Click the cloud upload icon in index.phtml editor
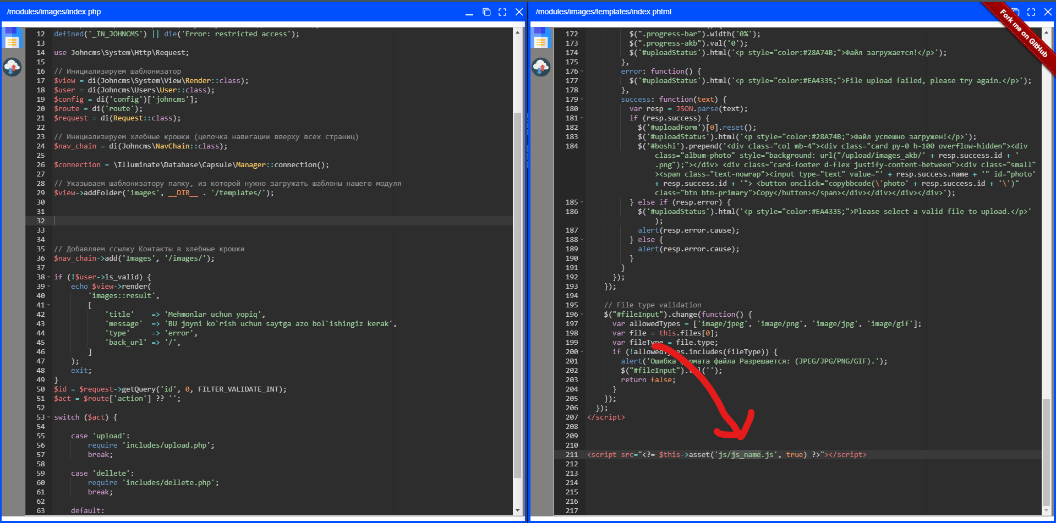Viewport: 1056px width, 523px height. click(x=541, y=67)
